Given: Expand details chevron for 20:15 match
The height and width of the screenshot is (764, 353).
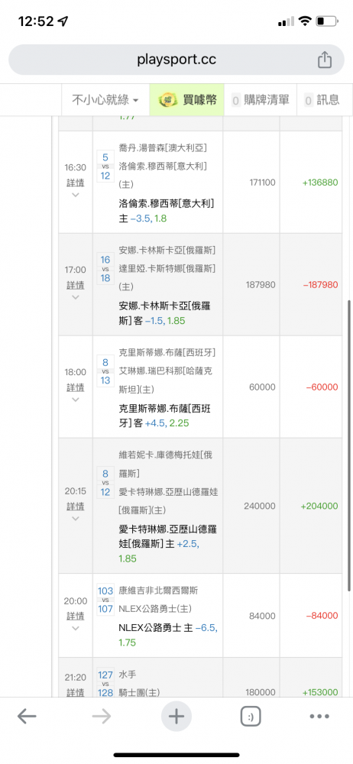Looking at the screenshot, I should point(75,519).
